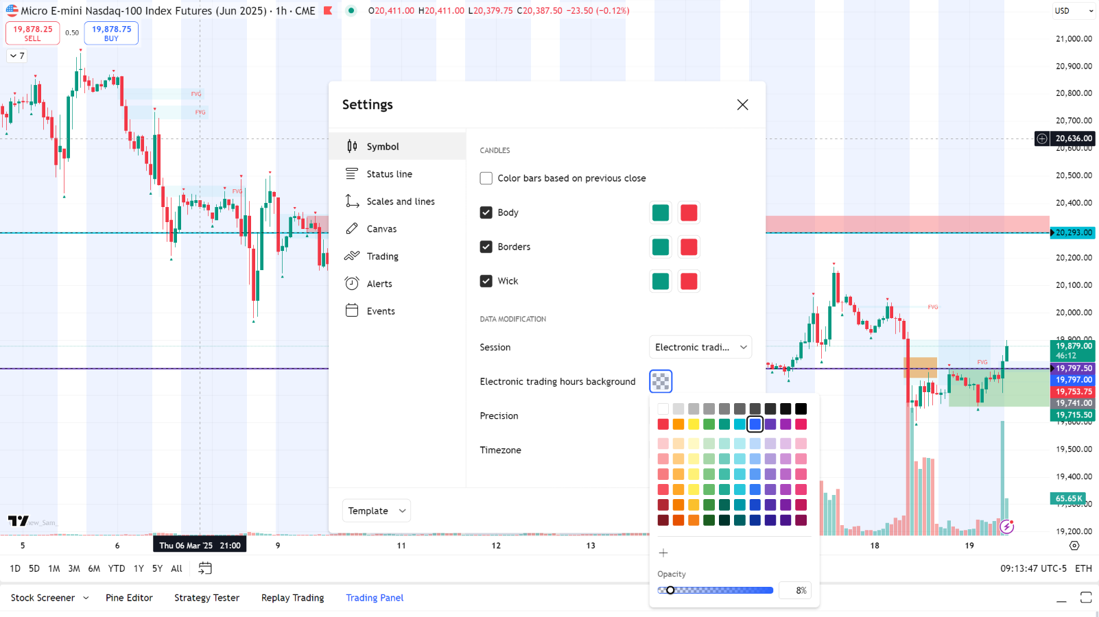Click the lightning quick-trade icon near volume bars
Image resolution: width=1099 pixels, height=617 pixels.
(1006, 527)
